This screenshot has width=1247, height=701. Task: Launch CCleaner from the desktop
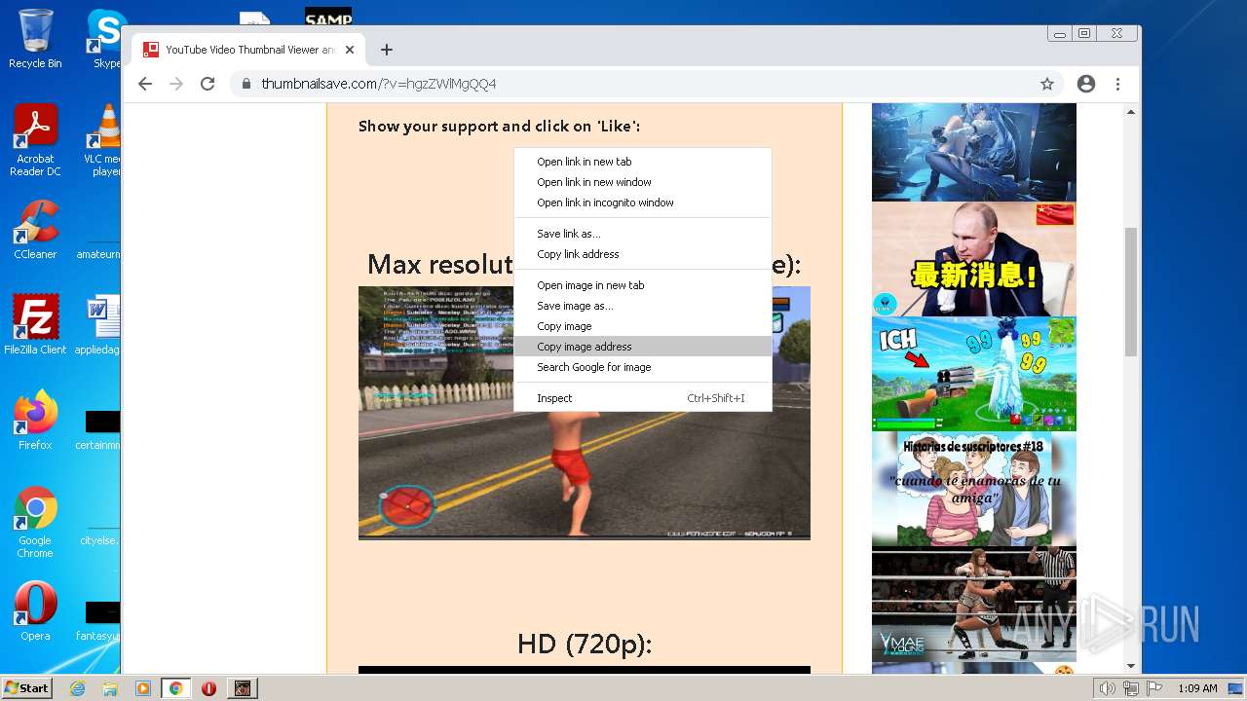coord(35,230)
